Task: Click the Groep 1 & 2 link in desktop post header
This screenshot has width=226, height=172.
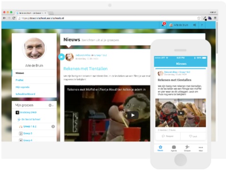Action: 100,55
